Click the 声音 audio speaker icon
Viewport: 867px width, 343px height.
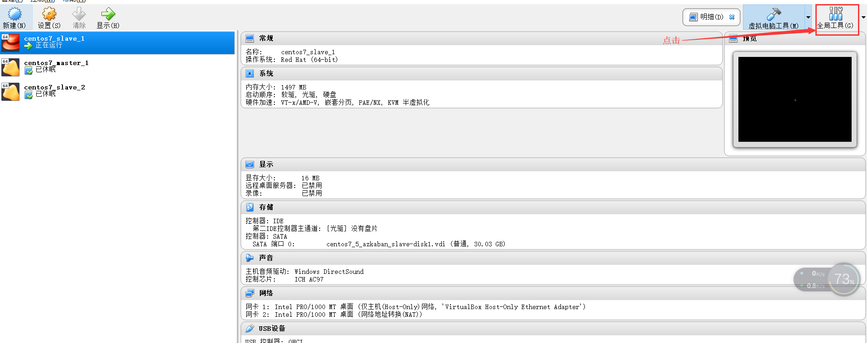coord(250,258)
